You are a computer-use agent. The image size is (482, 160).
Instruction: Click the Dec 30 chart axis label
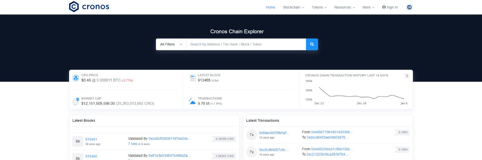point(362,103)
